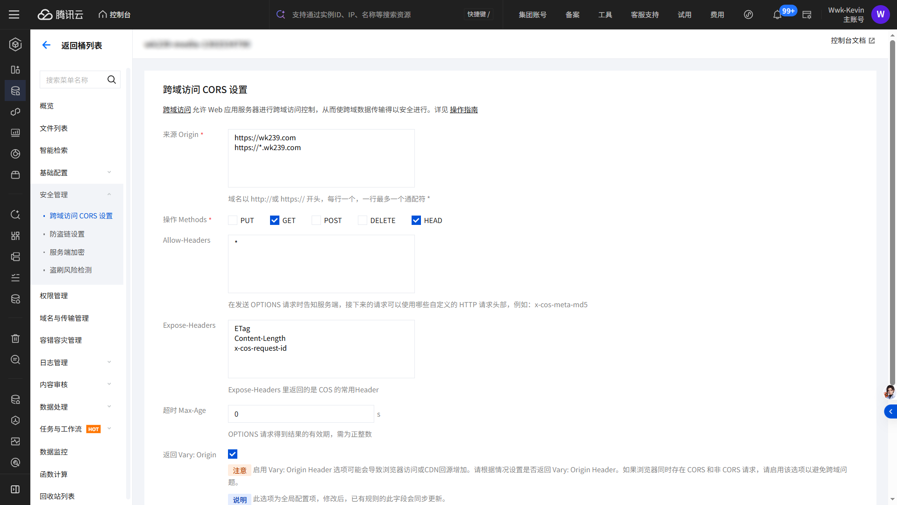Open the hamburger navigation menu
The height and width of the screenshot is (505, 897).
pyautogui.click(x=14, y=14)
